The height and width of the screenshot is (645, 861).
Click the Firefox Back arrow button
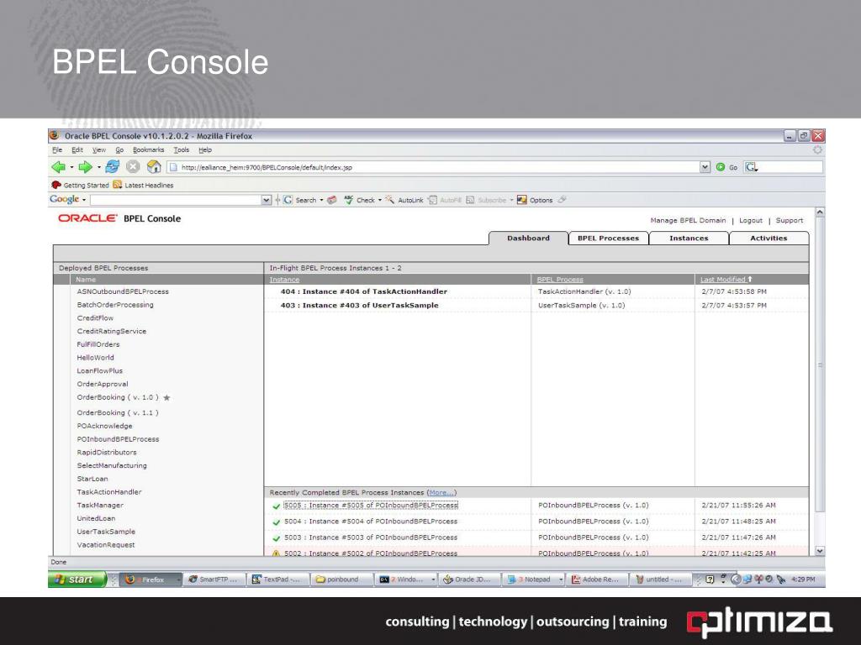pyautogui.click(x=58, y=167)
